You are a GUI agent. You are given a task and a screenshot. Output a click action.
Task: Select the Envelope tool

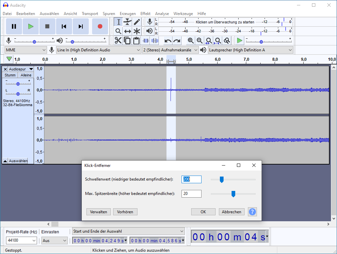pyautogui.click(x=127, y=22)
